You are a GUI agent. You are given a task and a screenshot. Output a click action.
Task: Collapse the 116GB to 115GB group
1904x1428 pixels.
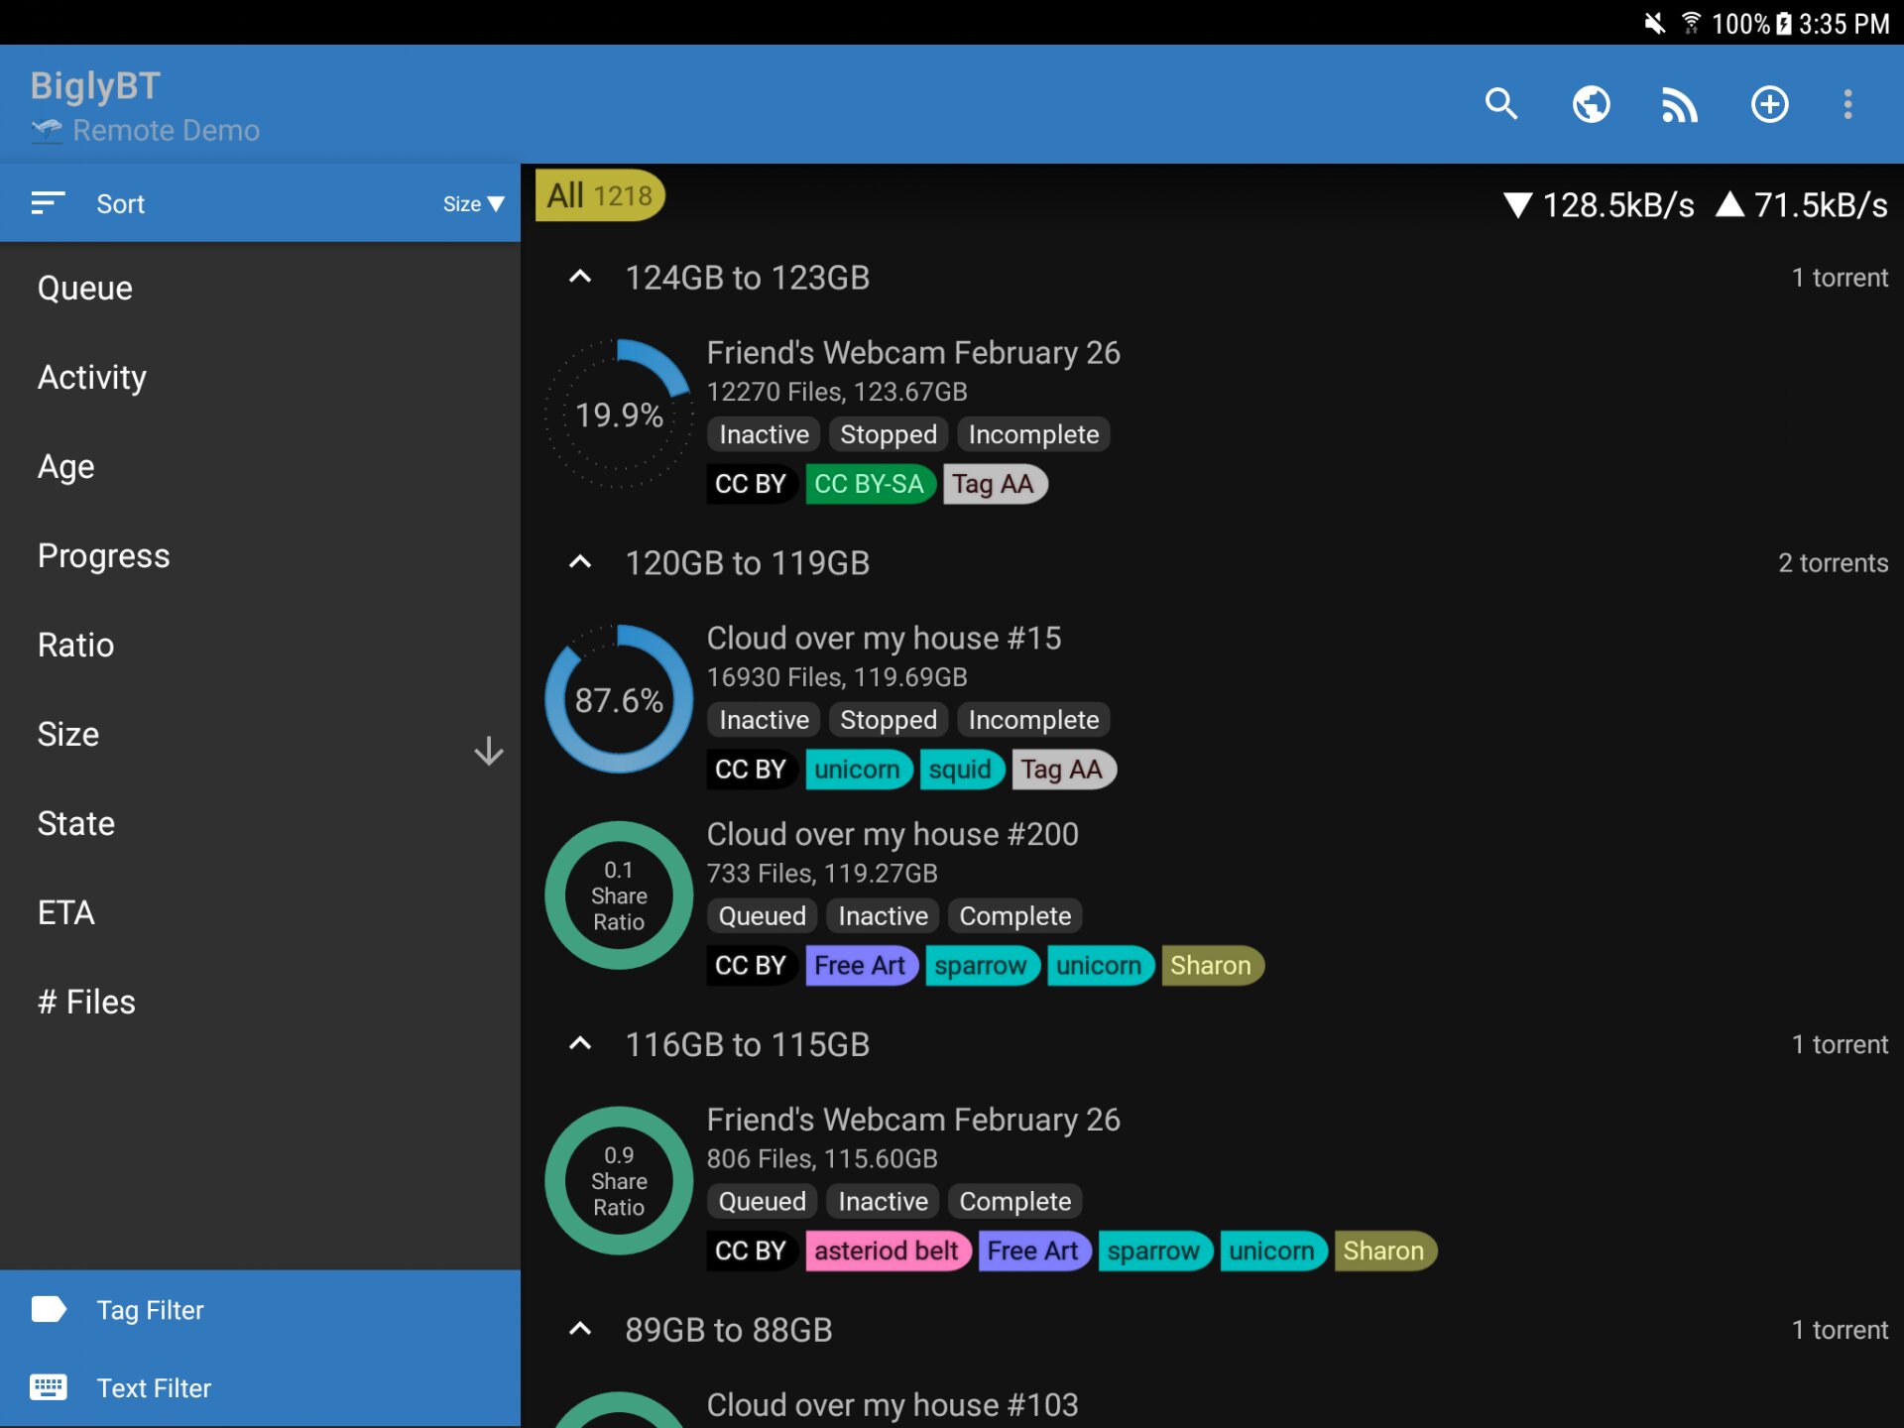pyautogui.click(x=580, y=1044)
